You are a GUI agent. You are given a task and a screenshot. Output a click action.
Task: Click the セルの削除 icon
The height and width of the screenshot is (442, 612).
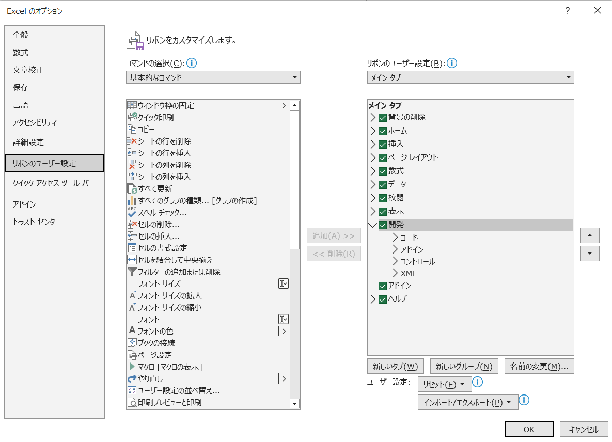(132, 224)
